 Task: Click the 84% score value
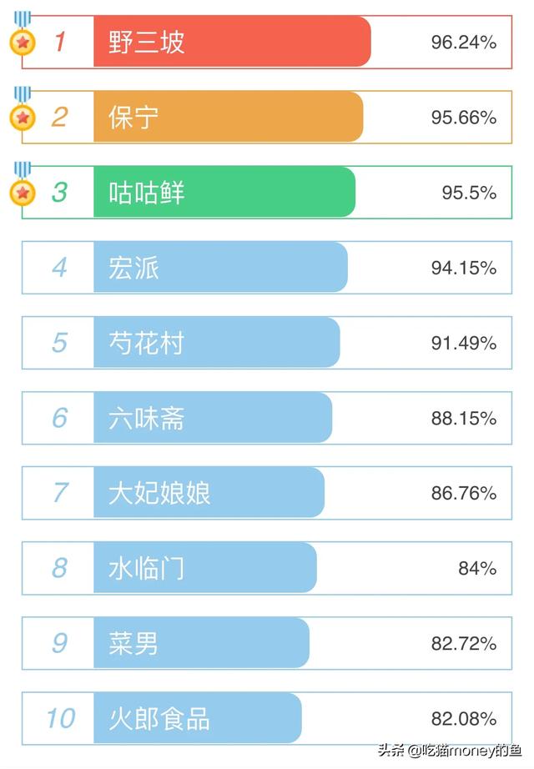pyautogui.click(x=476, y=568)
